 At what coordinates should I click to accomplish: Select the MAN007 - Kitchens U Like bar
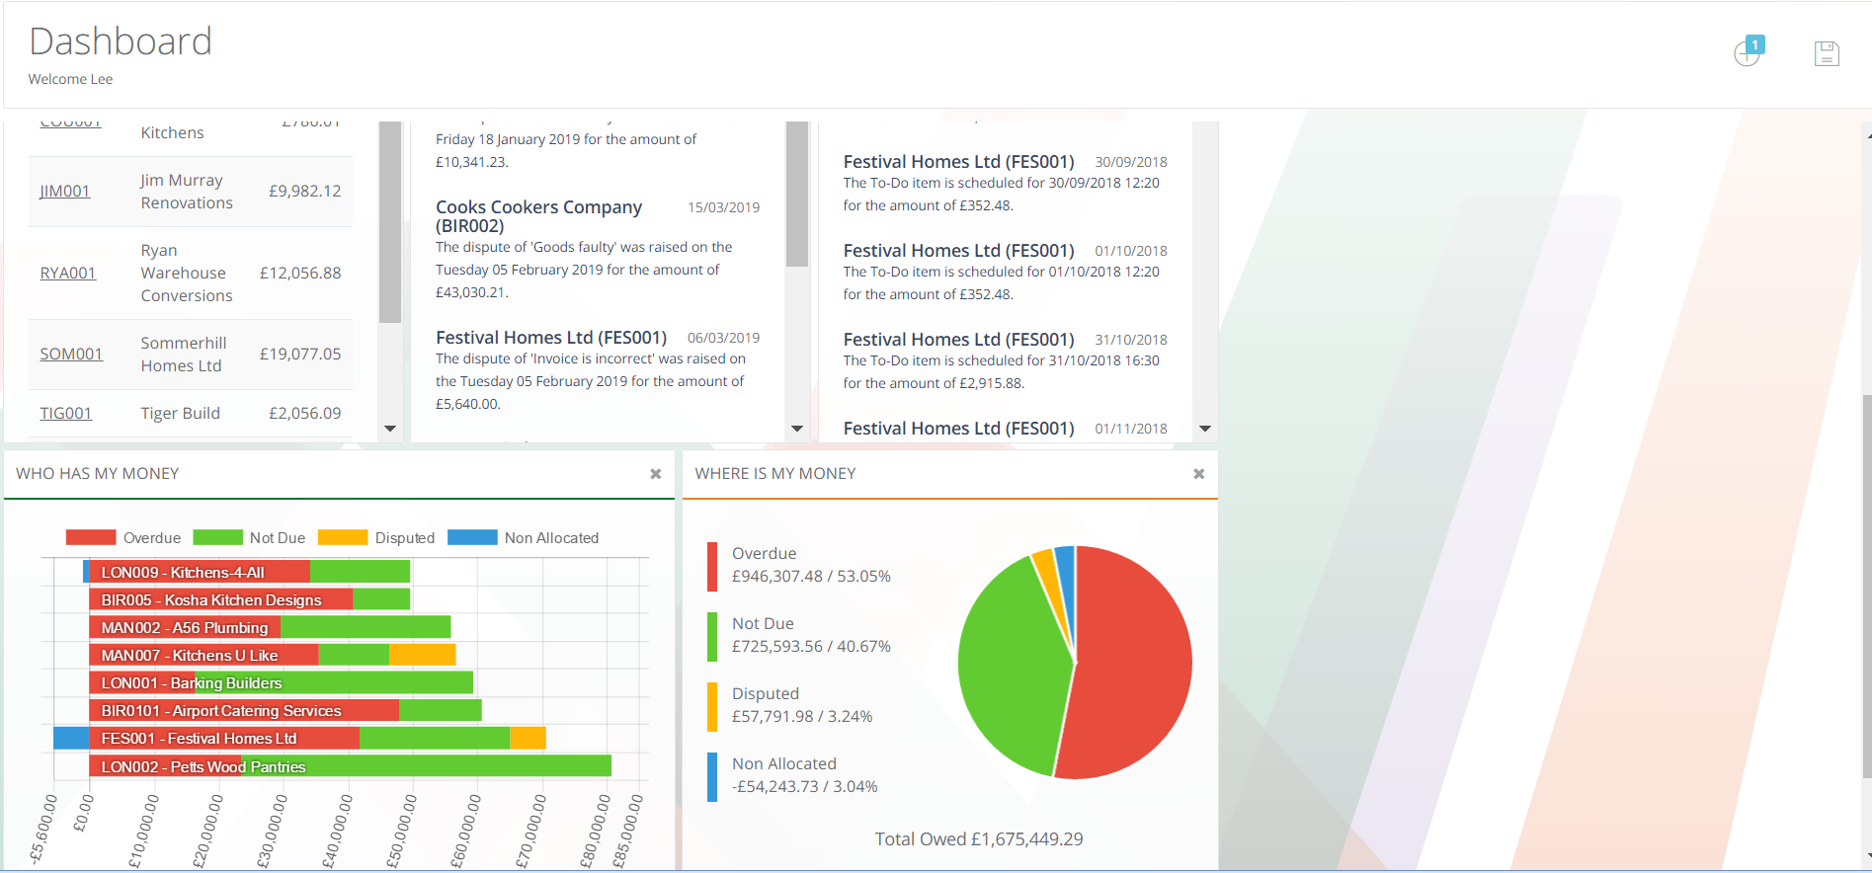click(x=272, y=655)
